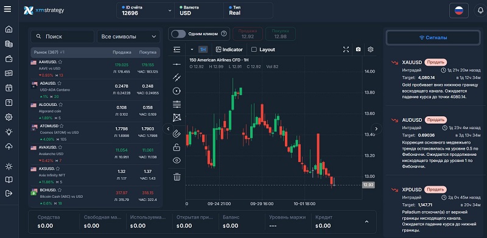This screenshot has width=487, height=238.
Task: Open the Indicator menu
Action: 229,49
